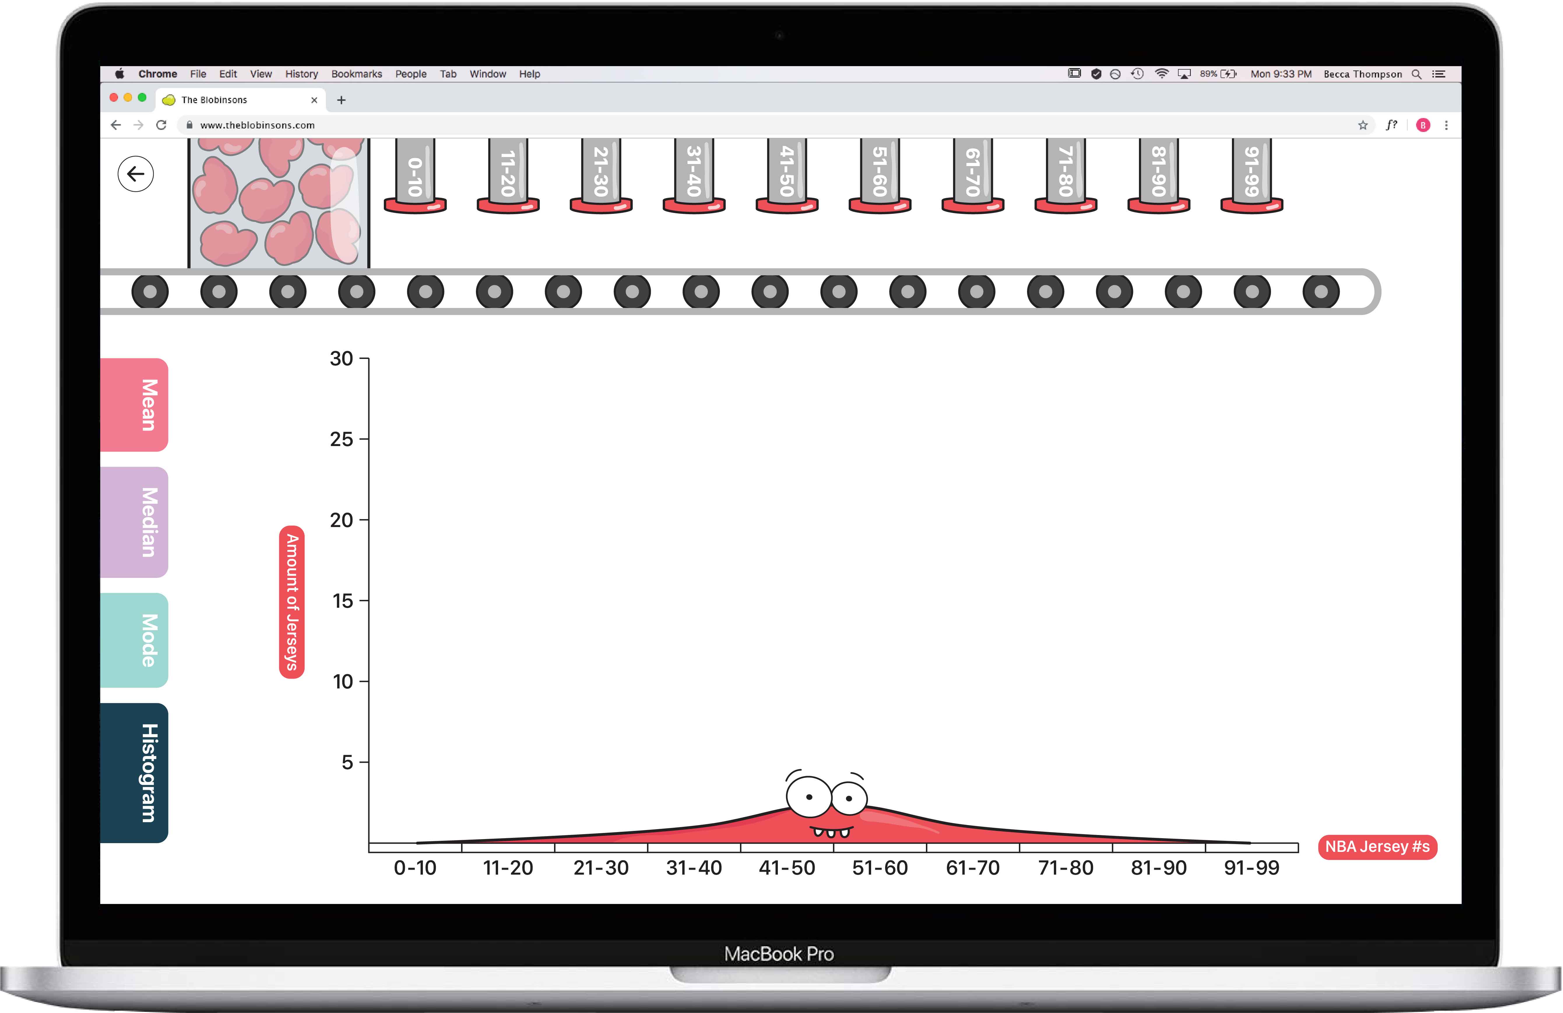This screenshot has width=1563, height=1013.
Task: Select the 0-10 sorting tube
Action: (x=415, y=175)
